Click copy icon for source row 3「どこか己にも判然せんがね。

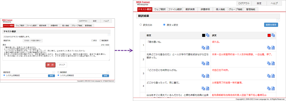(x=203, y=76)
